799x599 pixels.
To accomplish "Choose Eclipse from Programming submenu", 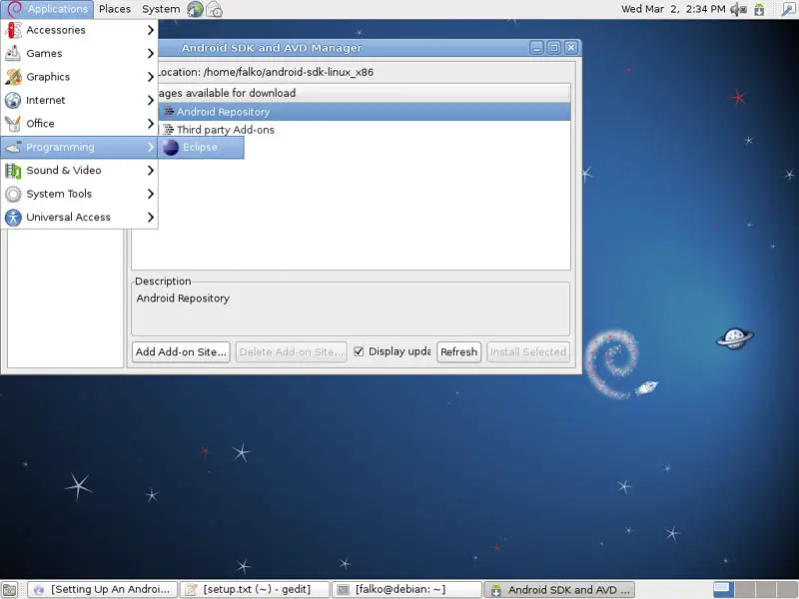I will (201, 147).
